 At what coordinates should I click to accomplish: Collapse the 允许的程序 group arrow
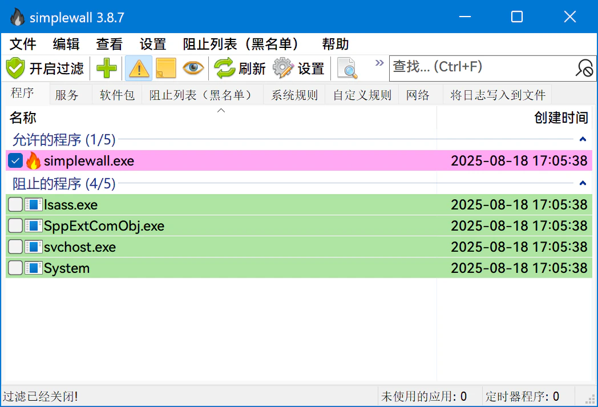click(583, 139)
